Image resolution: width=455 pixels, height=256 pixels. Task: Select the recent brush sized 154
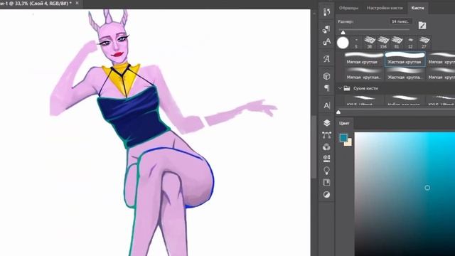tap(383, 43)
